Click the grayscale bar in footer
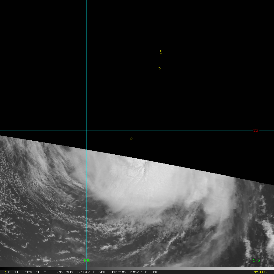The width and height of the screenshot is (274, 274). click(137, 269)
